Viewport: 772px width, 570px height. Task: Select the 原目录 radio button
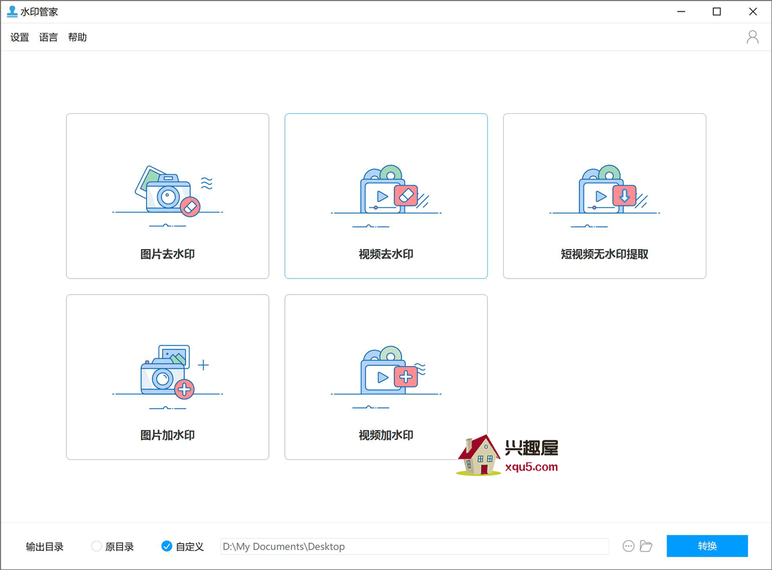[96, 546]
